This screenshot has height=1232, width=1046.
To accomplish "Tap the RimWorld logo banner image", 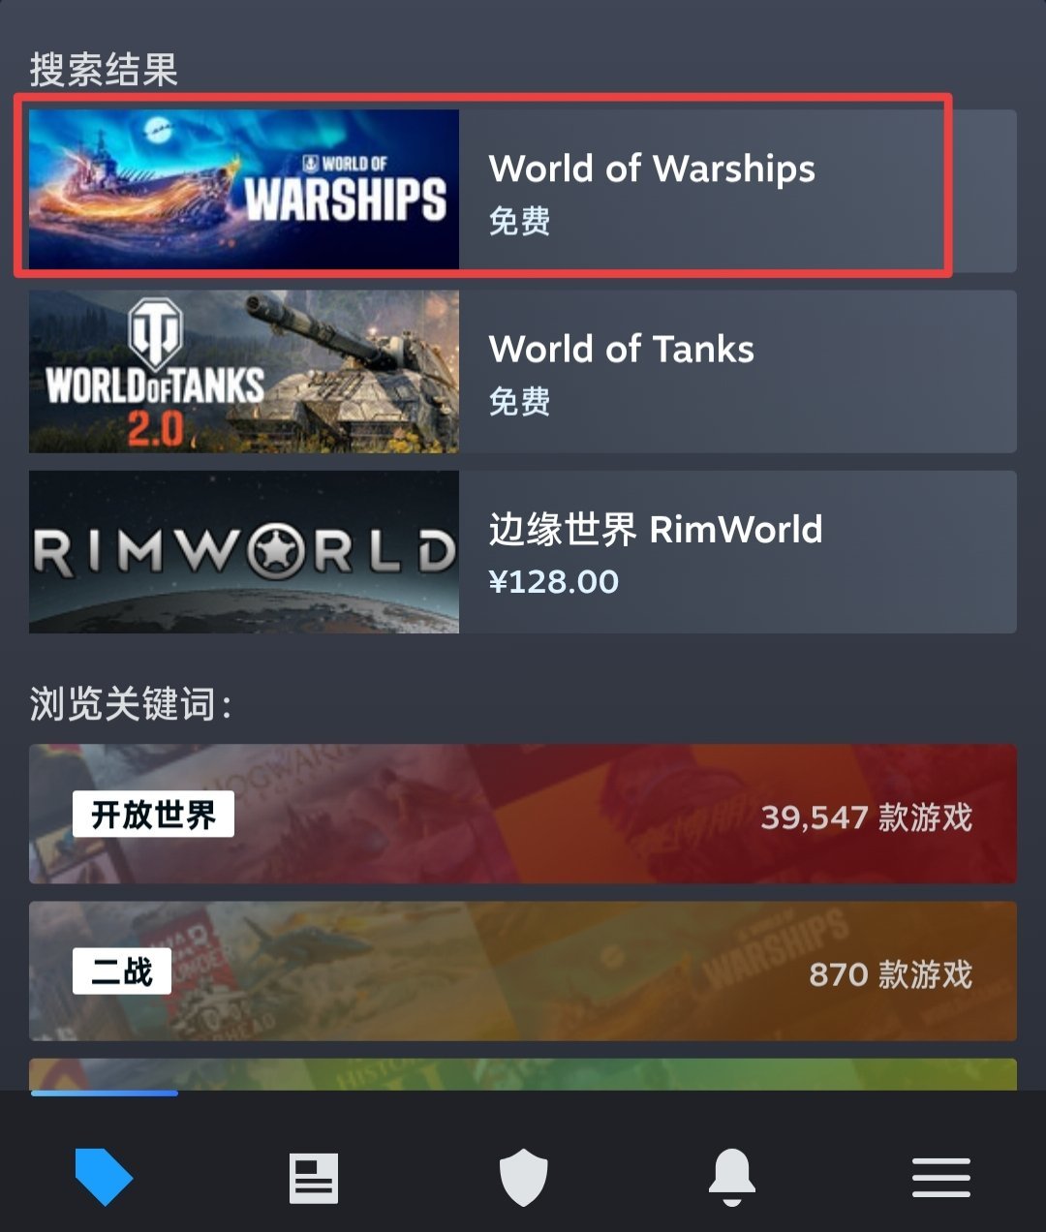I will 244,552.
